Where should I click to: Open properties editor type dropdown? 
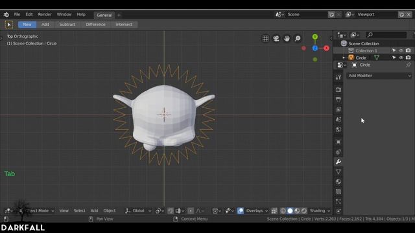(342, 65)
